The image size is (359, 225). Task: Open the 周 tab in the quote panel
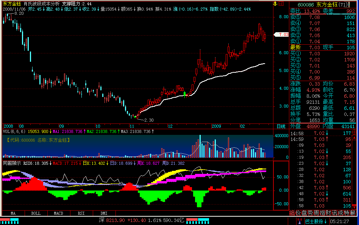tap(316, 213)
